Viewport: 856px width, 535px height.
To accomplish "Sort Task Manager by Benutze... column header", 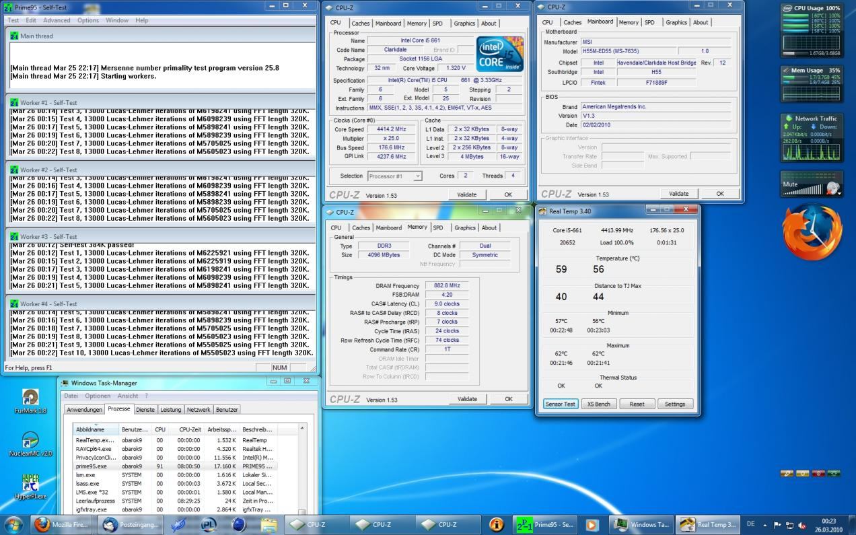I will coord(135,429).
